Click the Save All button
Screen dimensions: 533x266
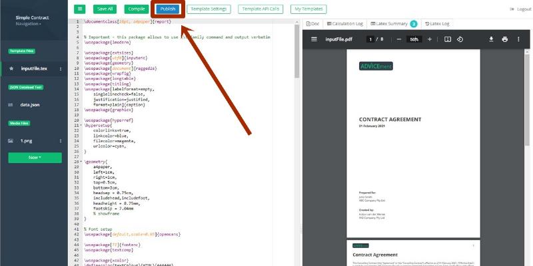click(105, 9)
